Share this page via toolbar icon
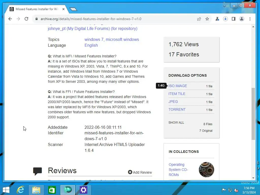 click(x=199, y=19)
